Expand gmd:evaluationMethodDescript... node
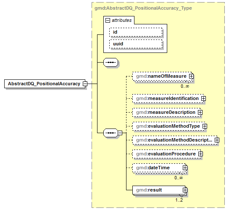Image resolution: width=229 pixels, height=210 pixels. tap(217, 140)
